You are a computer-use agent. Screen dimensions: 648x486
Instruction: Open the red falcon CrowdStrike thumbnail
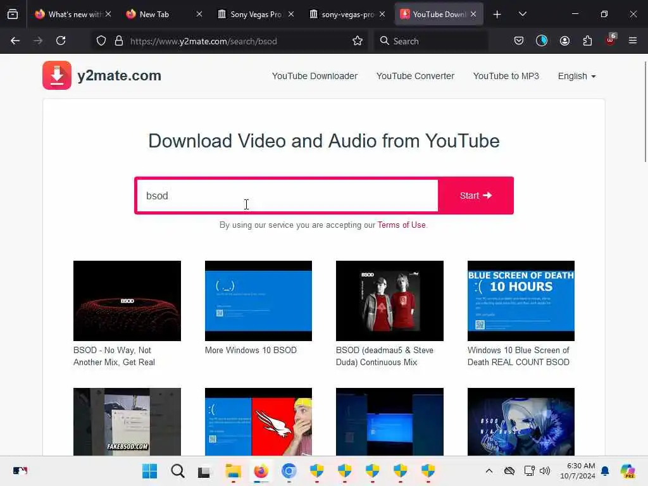point(258,421)
